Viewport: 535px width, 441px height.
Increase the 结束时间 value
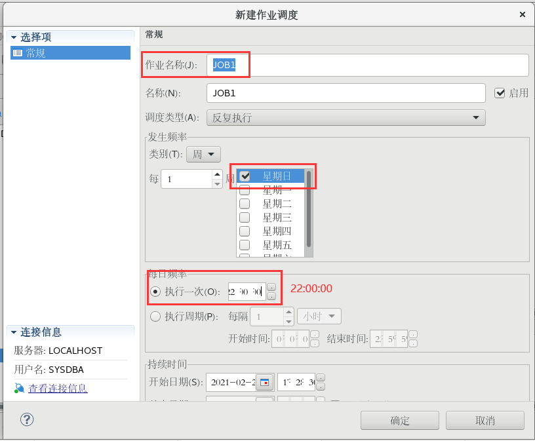coord(413,334)
